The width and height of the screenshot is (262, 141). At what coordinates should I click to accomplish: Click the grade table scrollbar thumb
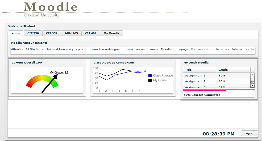click(252, 79)
